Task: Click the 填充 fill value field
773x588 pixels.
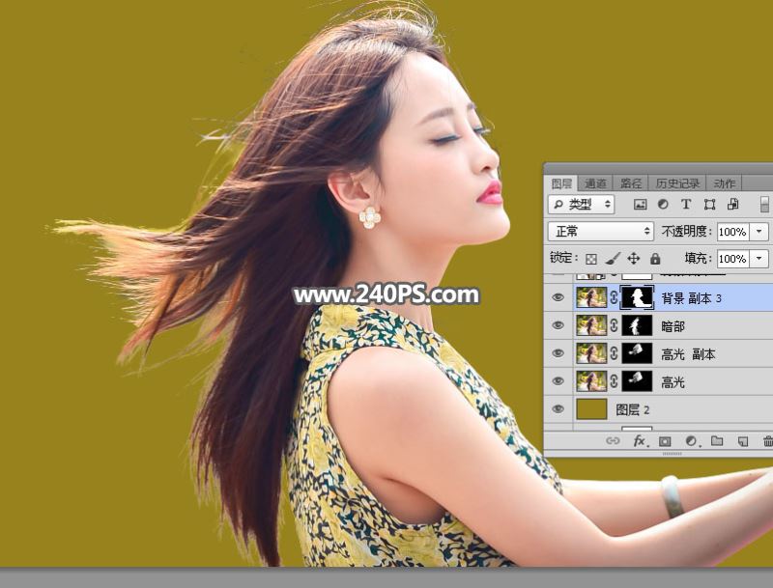Action: point(732,259)
